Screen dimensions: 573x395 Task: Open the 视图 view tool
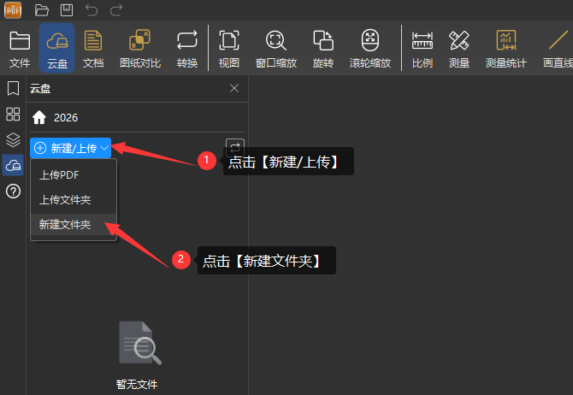click(228, 48)
